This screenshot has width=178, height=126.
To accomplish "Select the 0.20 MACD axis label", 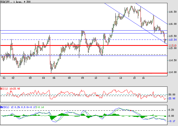I will (x=171, y=110).
